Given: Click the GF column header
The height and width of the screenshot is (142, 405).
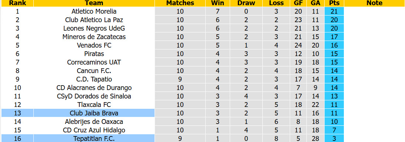Looking at the screenshot, I should coord(298,3).
